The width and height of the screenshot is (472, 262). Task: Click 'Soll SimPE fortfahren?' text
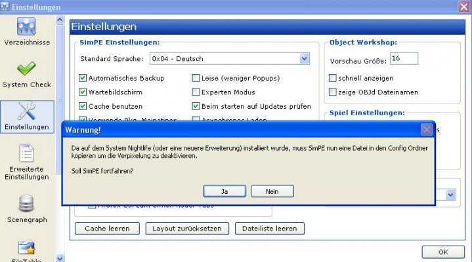[102, 171]
